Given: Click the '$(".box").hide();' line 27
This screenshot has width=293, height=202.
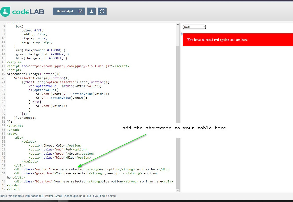Looking at the screenshot, I should pos(52,106).
